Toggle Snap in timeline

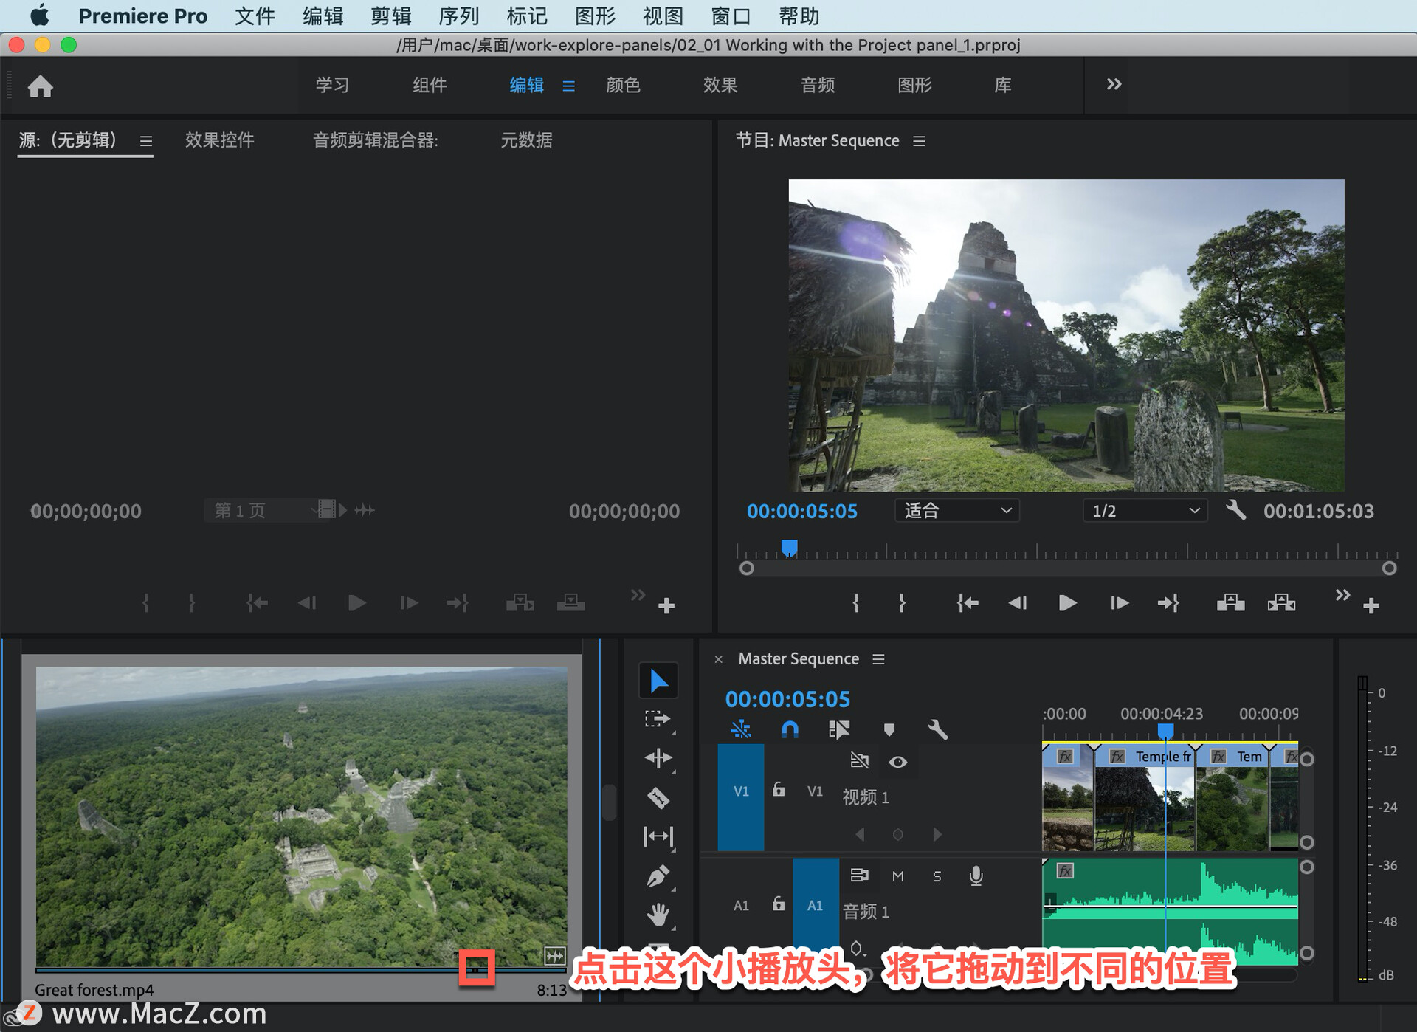pyautogui.click(x=790, y=729)
